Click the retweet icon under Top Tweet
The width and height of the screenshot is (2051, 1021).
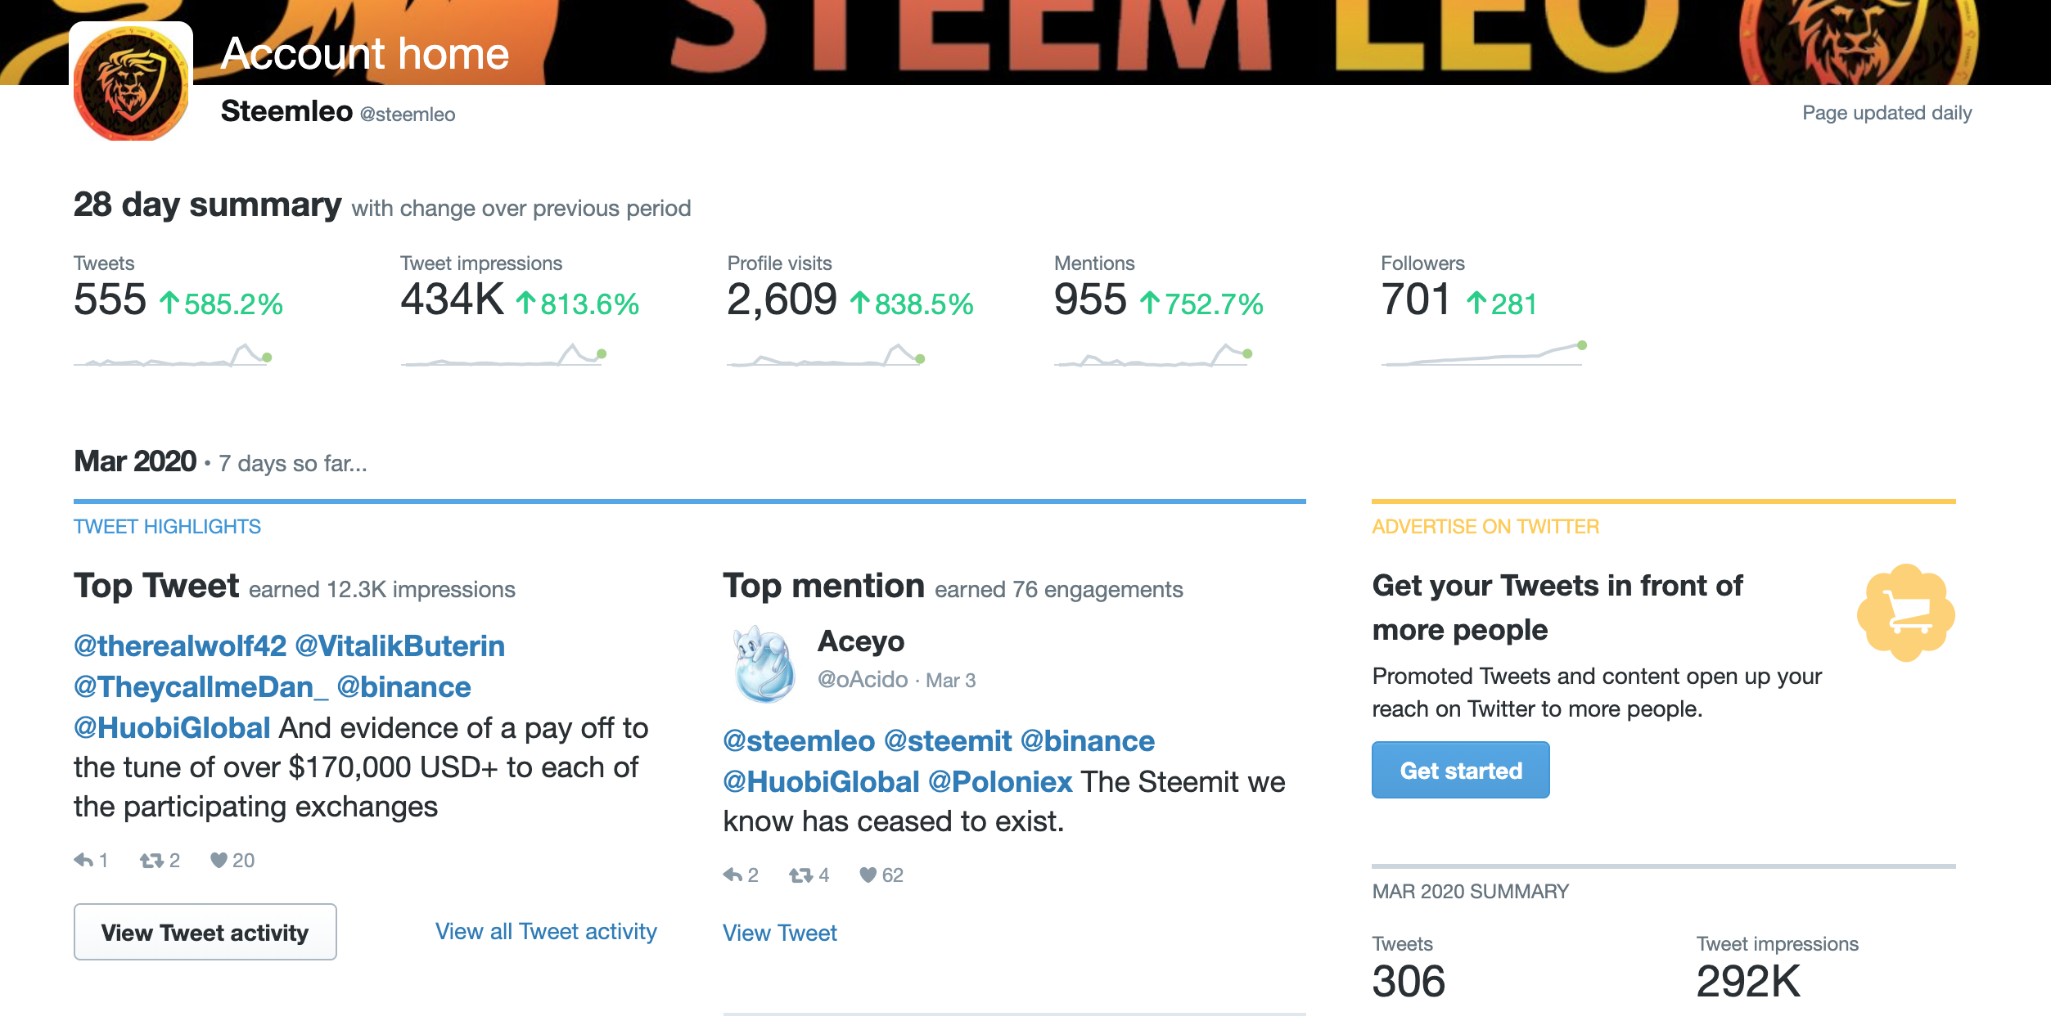click(151, 860)
